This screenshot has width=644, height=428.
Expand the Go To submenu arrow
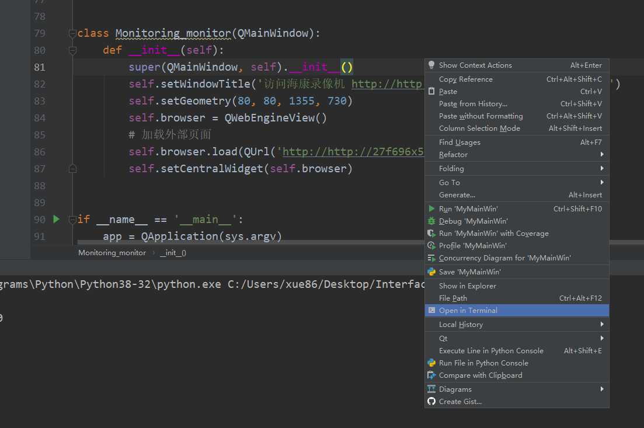602,182
